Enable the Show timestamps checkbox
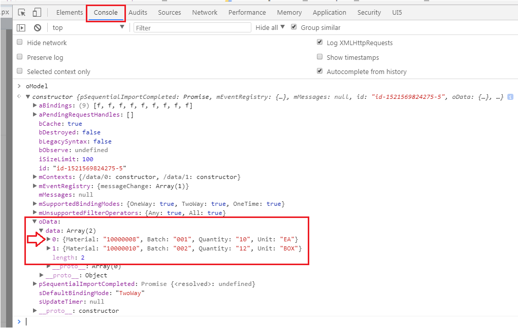 pos(319,57)
